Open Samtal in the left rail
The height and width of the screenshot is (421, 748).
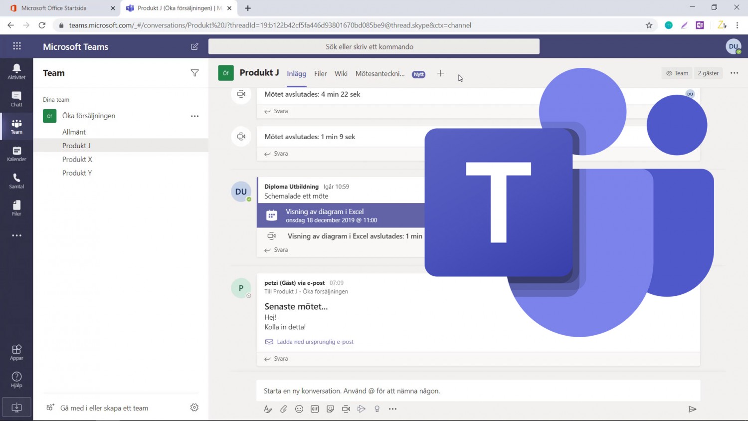click(x=16, y=181)
